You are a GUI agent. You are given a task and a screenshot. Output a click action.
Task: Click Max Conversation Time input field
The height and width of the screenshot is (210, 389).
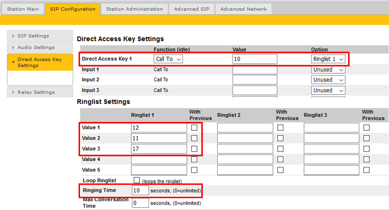(140, 203)
